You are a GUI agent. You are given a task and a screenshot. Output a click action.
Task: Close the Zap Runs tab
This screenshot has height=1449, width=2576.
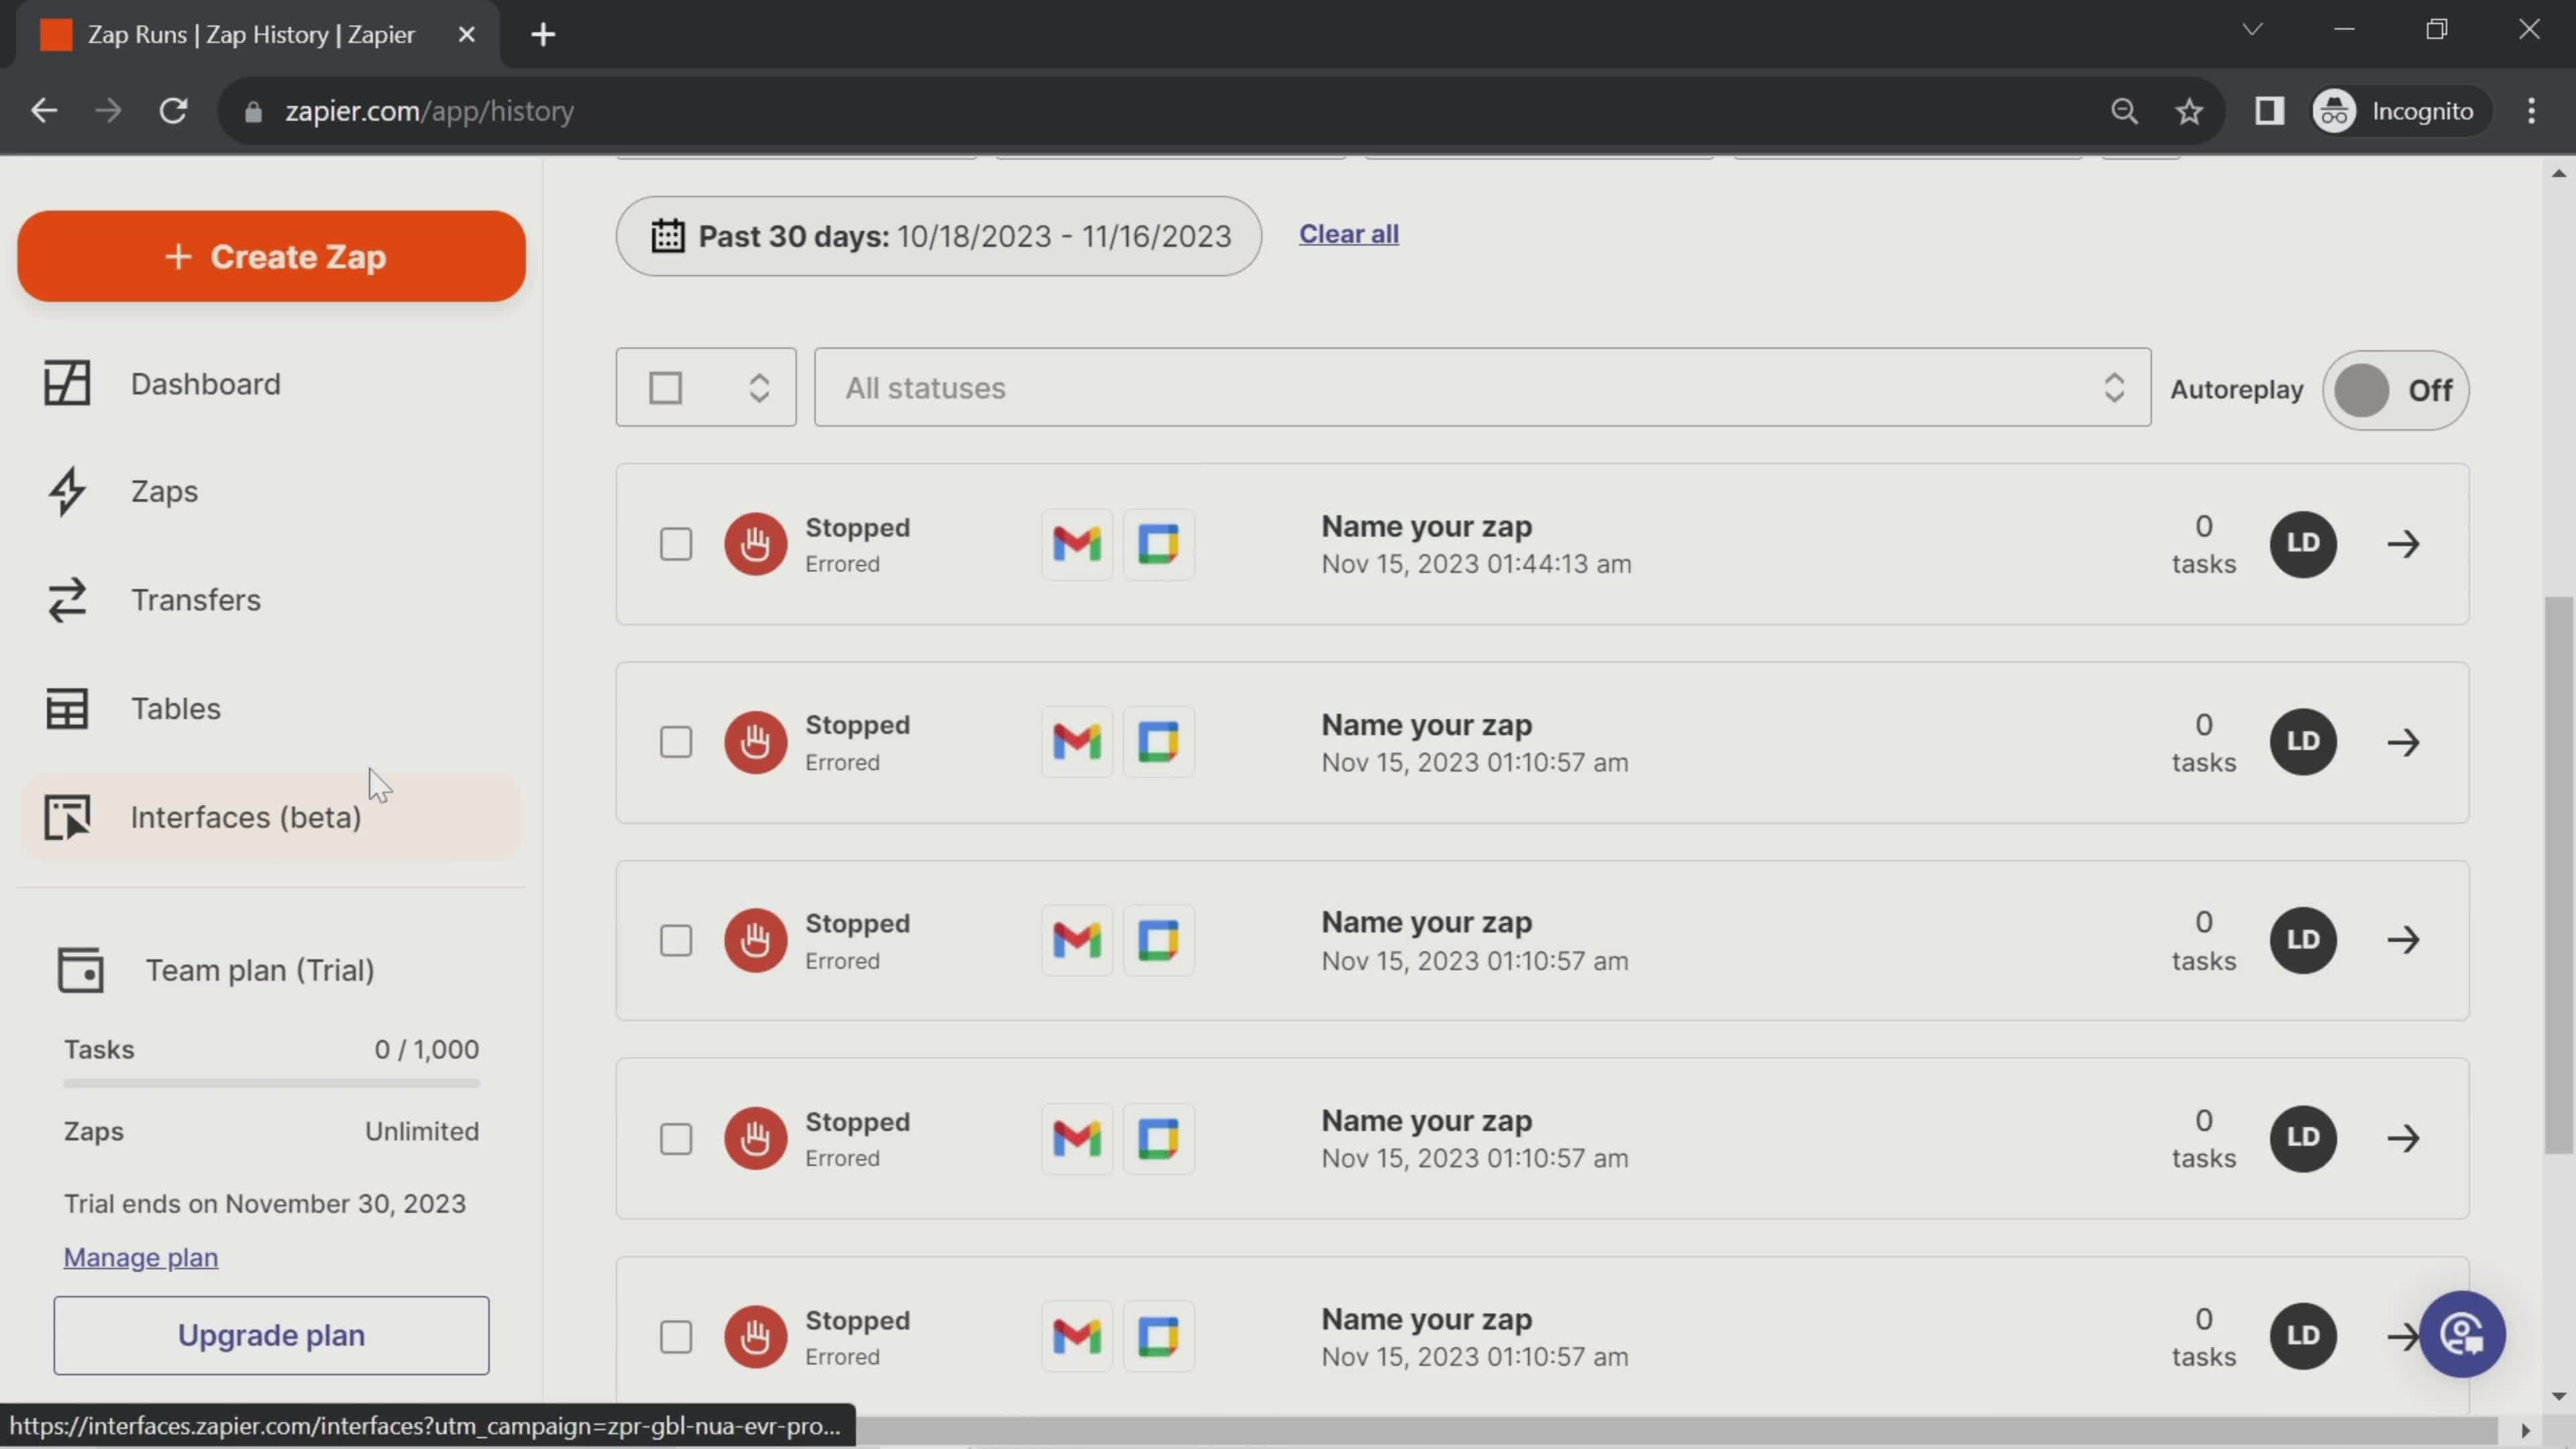466,35
